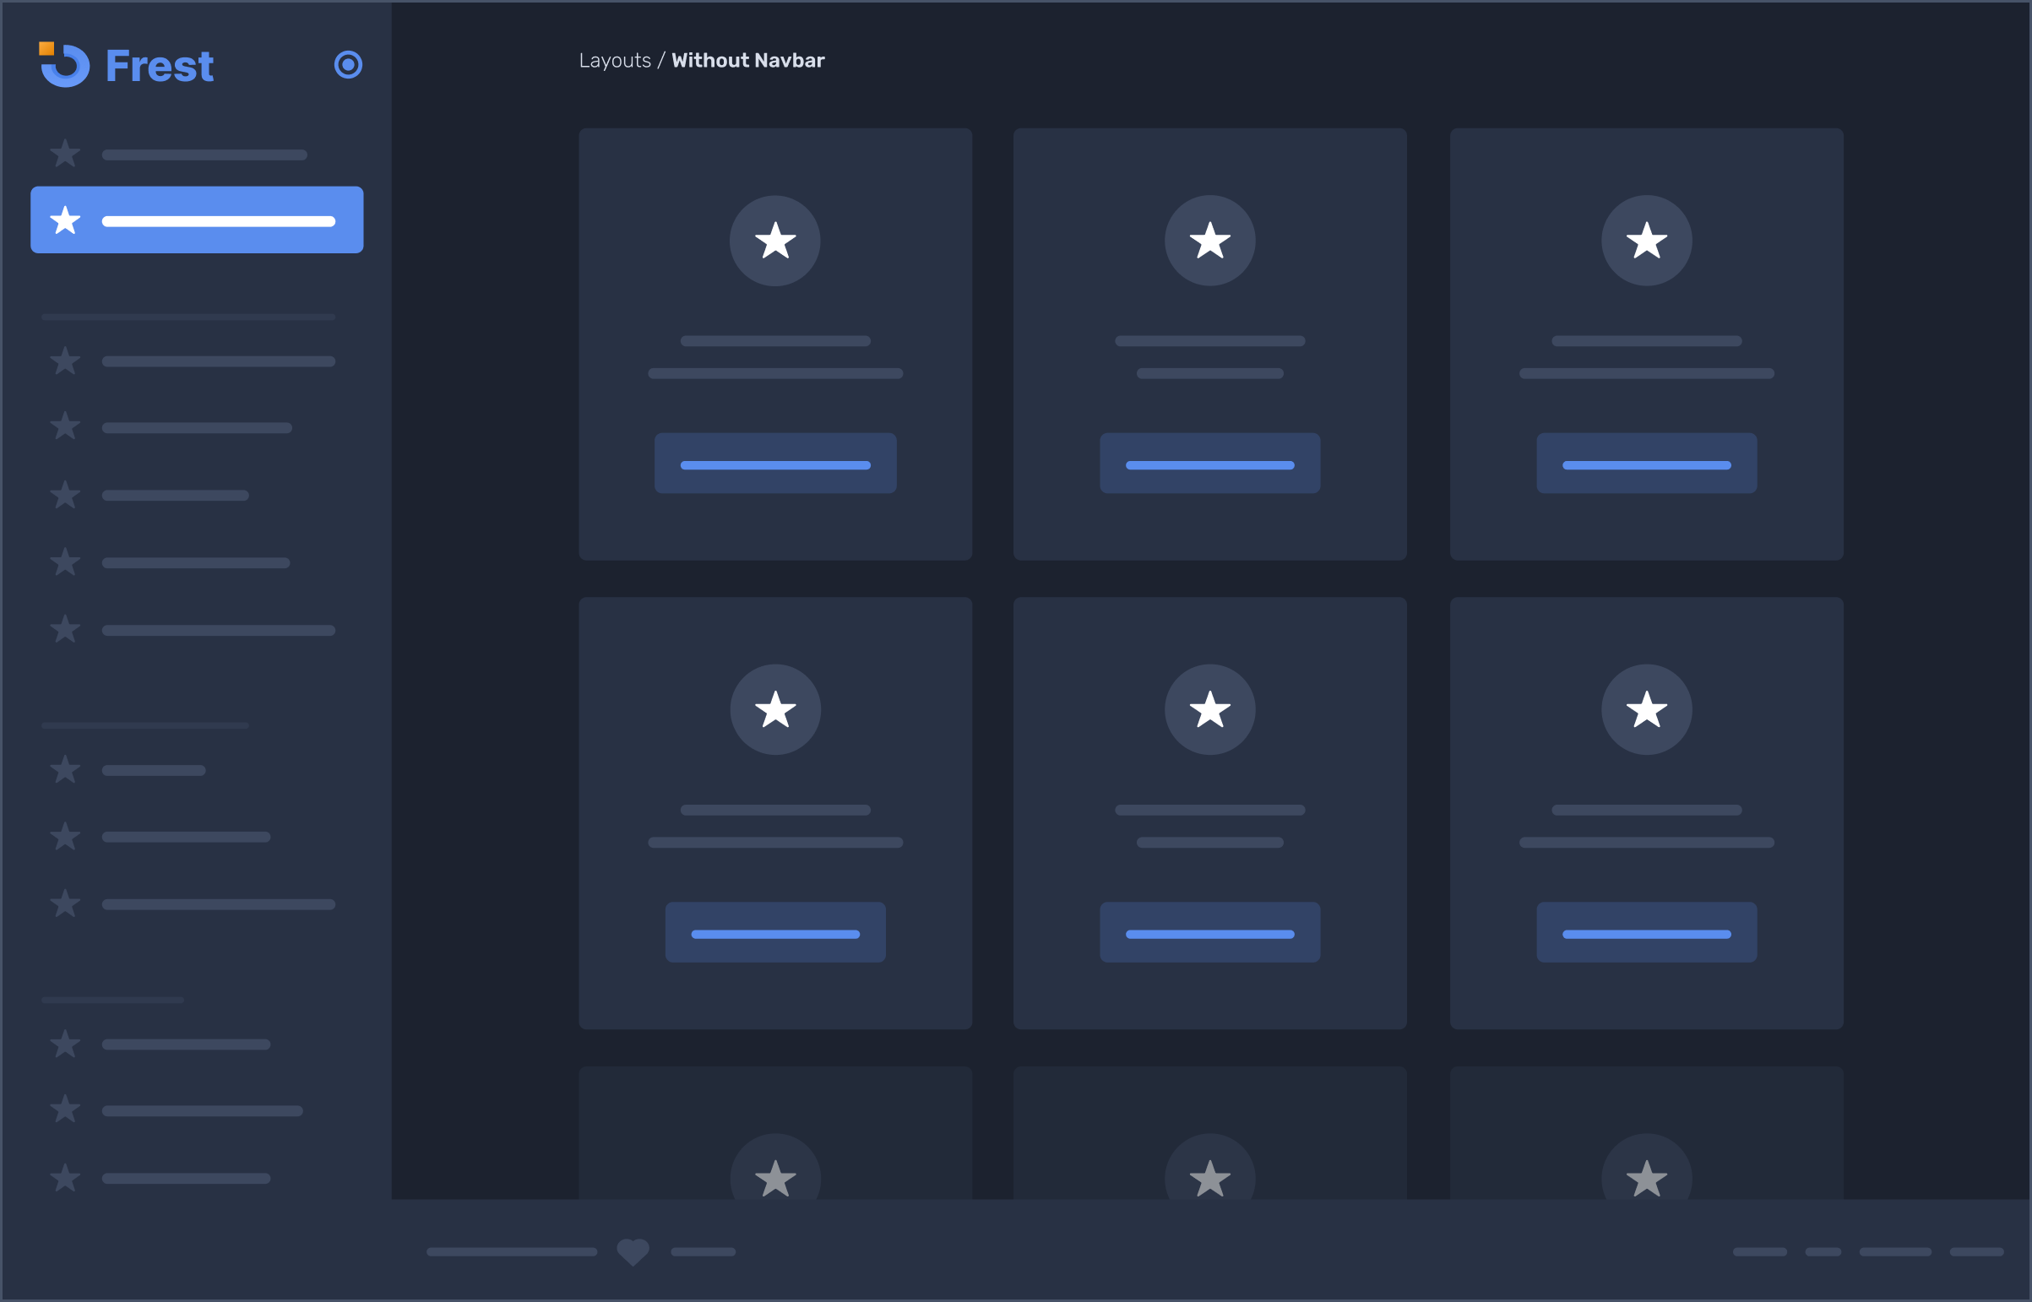Click the Without Navbar breadcrumb text
2032x1302 pixels.
747,61
